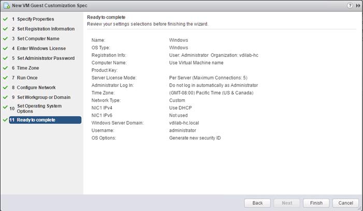Click the 'Username:' label
This screenshot has height=211, width=363.
tap(103, 130)
